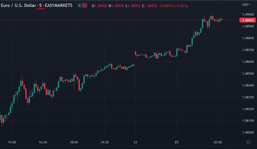Click the 22 date marker on time axis
This screenshot has height=149, width=257.
135,142
